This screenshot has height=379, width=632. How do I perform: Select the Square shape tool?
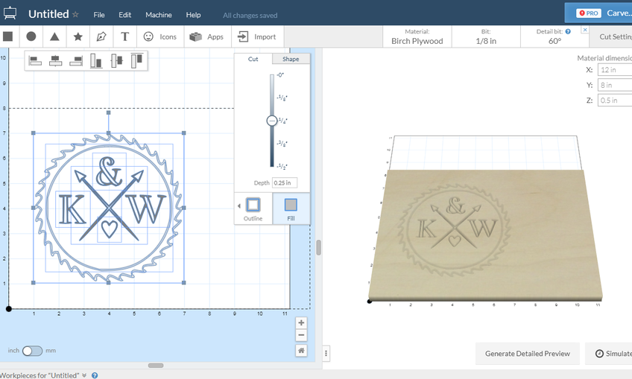point(8,36)
